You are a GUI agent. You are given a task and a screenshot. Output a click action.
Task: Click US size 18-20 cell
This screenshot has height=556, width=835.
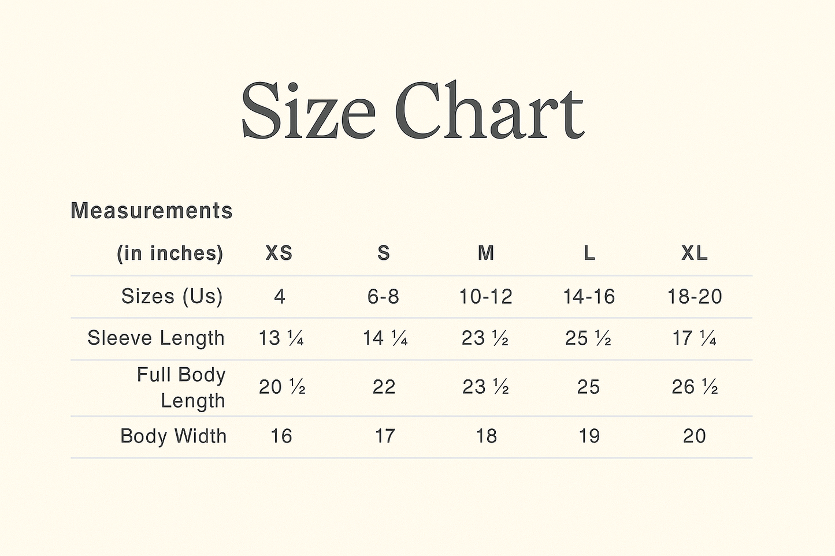(x=695, y=297)
